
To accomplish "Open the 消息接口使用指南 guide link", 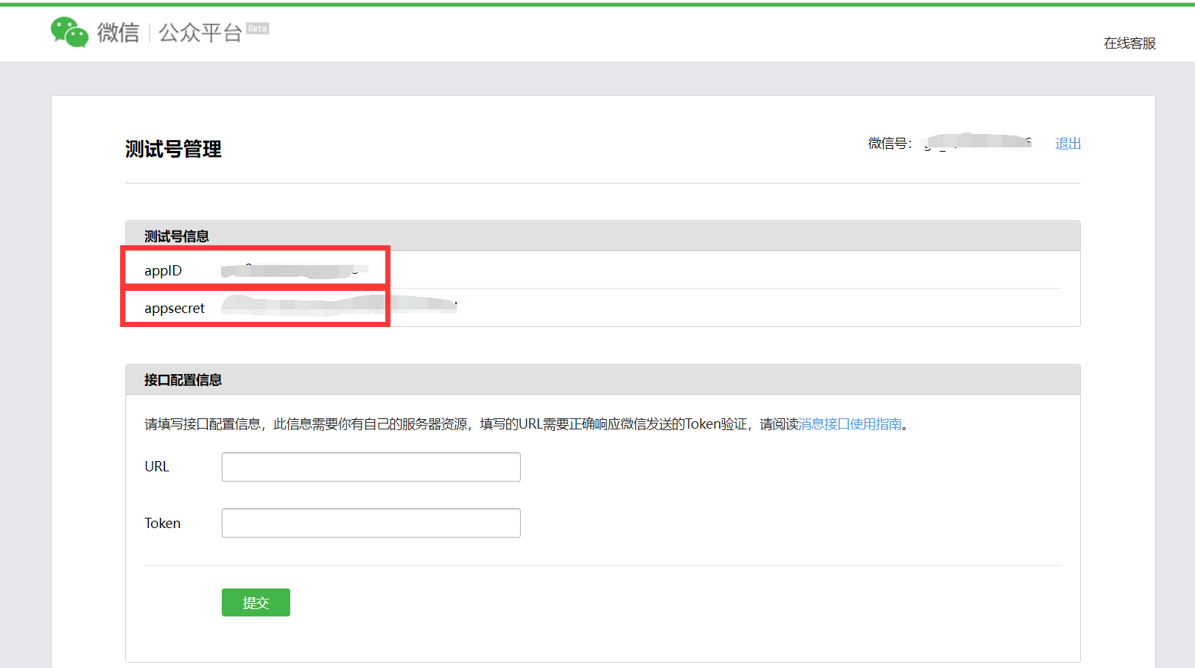I will pos(850,424).
